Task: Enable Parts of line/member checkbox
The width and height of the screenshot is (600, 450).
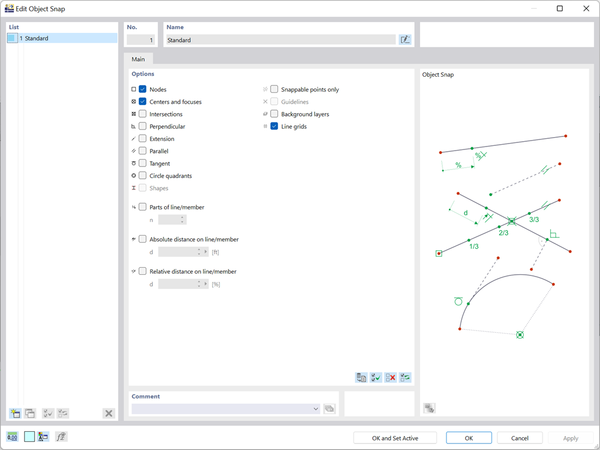Action: tap(143, 207)
